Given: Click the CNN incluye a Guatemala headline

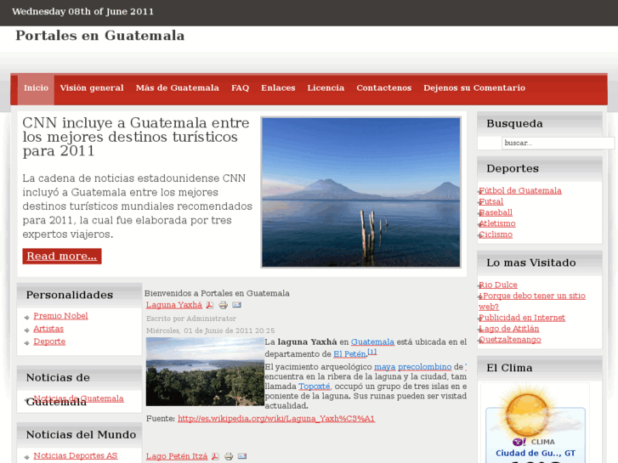Looking at the screenshot, I should [x=136, y=137].
